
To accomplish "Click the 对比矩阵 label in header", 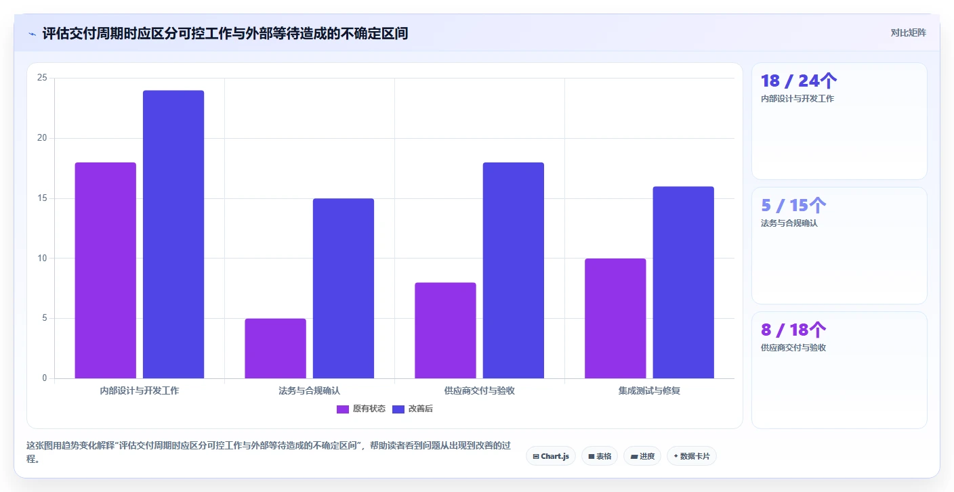I will click(x=908, y=32).
